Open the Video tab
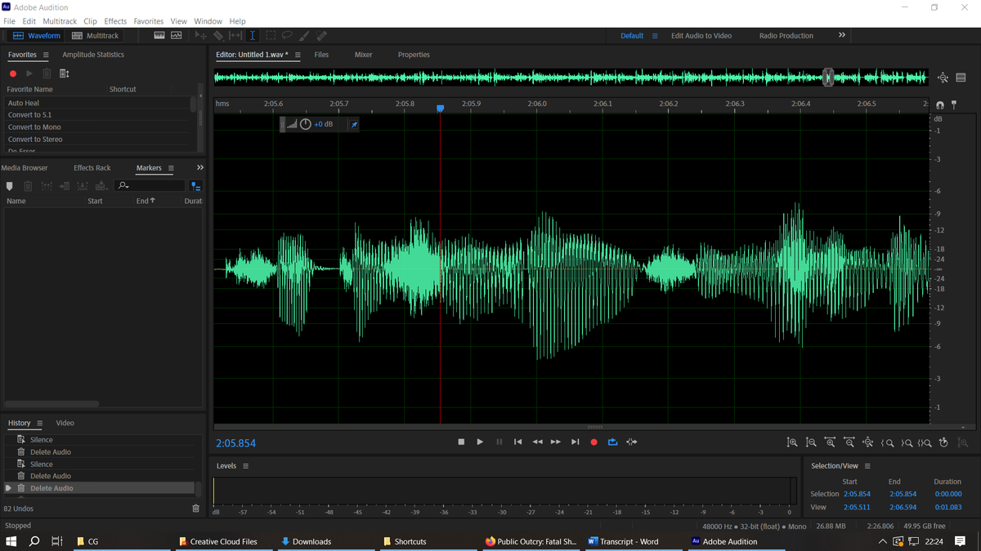981x551 pixels. 65,423
